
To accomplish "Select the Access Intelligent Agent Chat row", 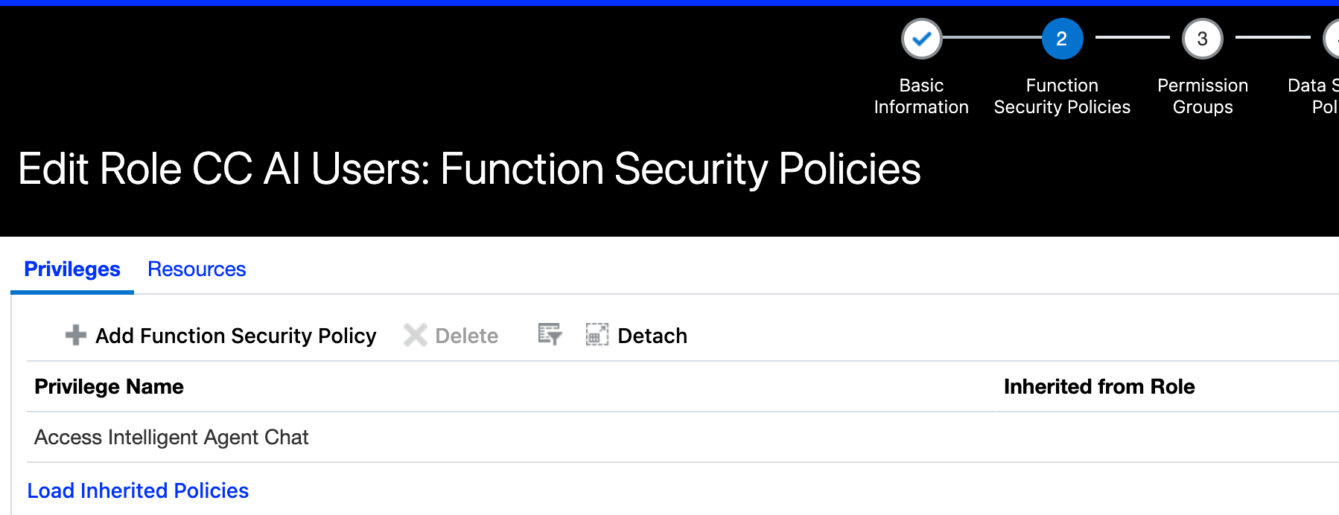I will click(x=171, y=438).
